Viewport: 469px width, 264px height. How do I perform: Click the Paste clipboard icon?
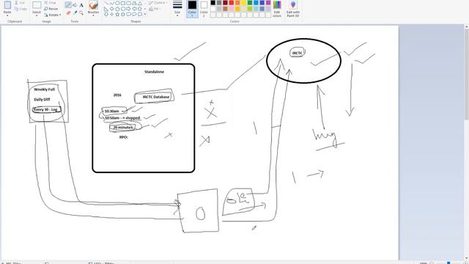(x=7, y=5)
